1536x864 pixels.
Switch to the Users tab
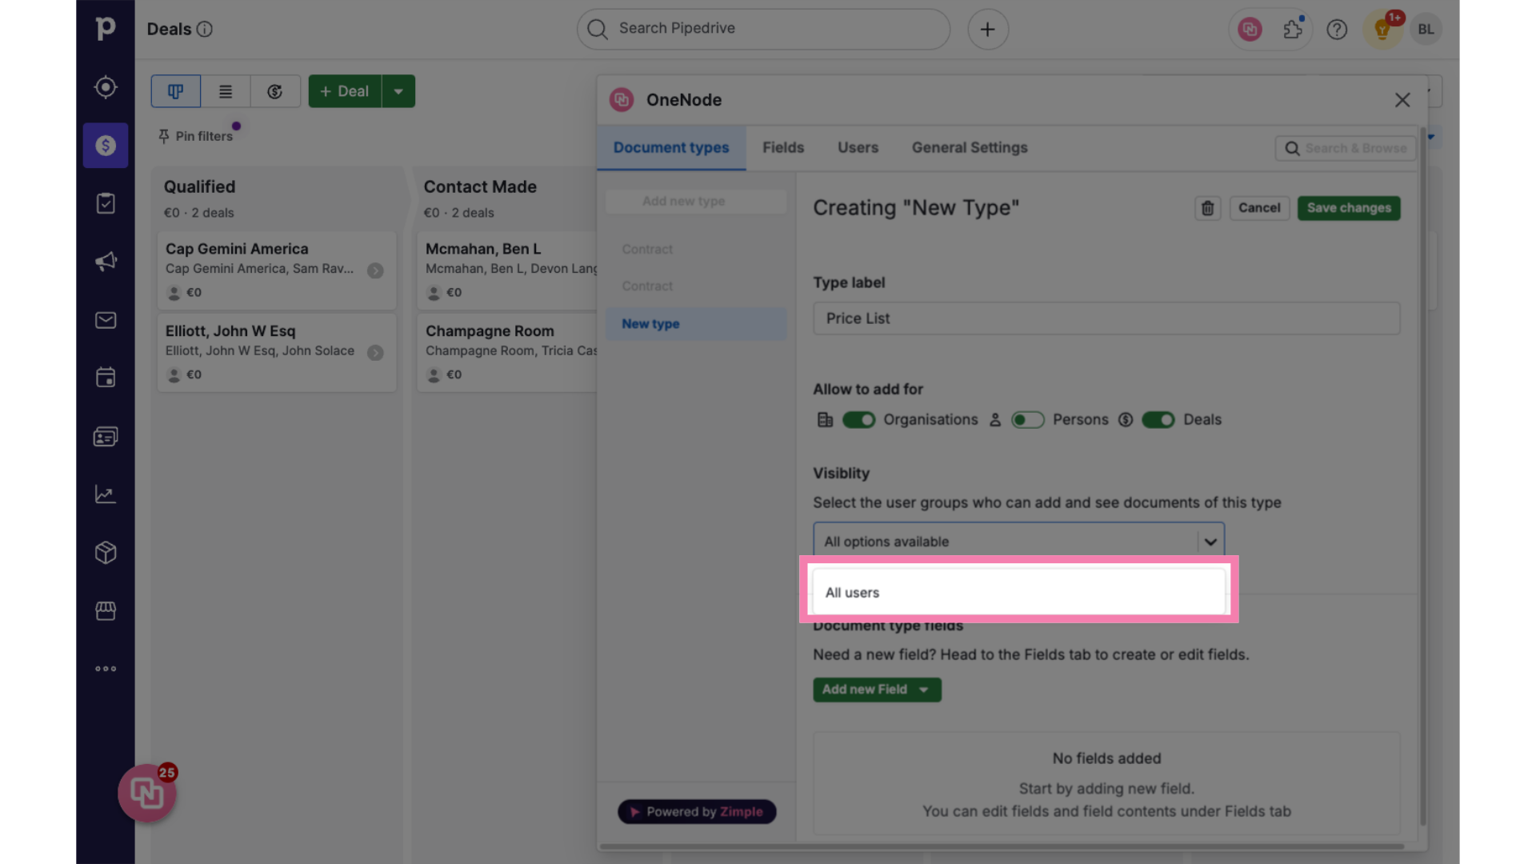pyautogui.click(x=857, y=148)
